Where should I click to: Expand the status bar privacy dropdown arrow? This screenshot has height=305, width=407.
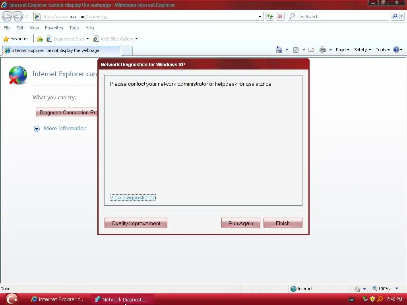coord(364,289)
